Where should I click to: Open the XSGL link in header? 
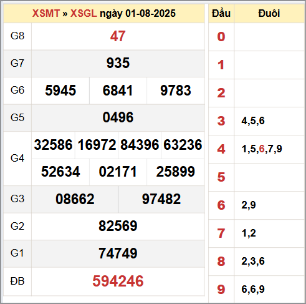(x=84, y=13)
